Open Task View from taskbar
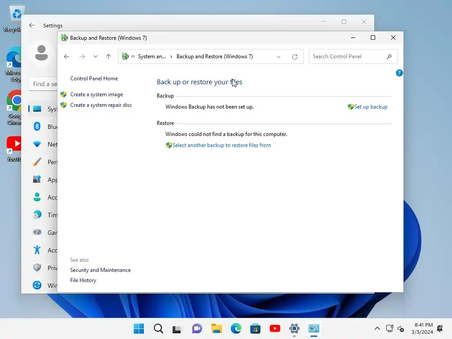Screen dimensions: 452x339 pyautogui.click(x=177, y=328)
